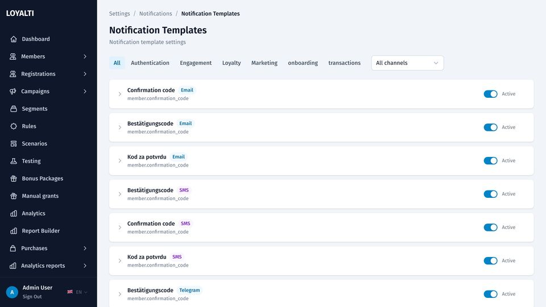The width and height of the screenshot is (546, 307).
Task: Turn off Confirmation code SMS toggle
Action: coord(490,227)
